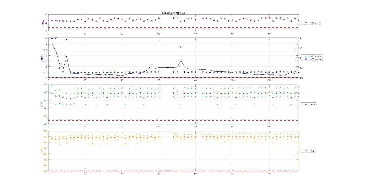Click the right-axis 150 tick label of VBD plot
371x192 pixels.
point(301,68)
